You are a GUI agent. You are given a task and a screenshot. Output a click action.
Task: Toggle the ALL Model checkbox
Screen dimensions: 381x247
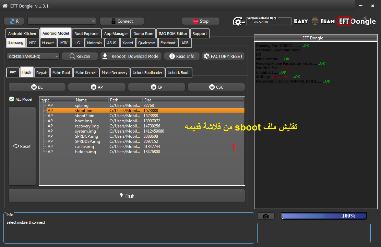coord(11,99)
